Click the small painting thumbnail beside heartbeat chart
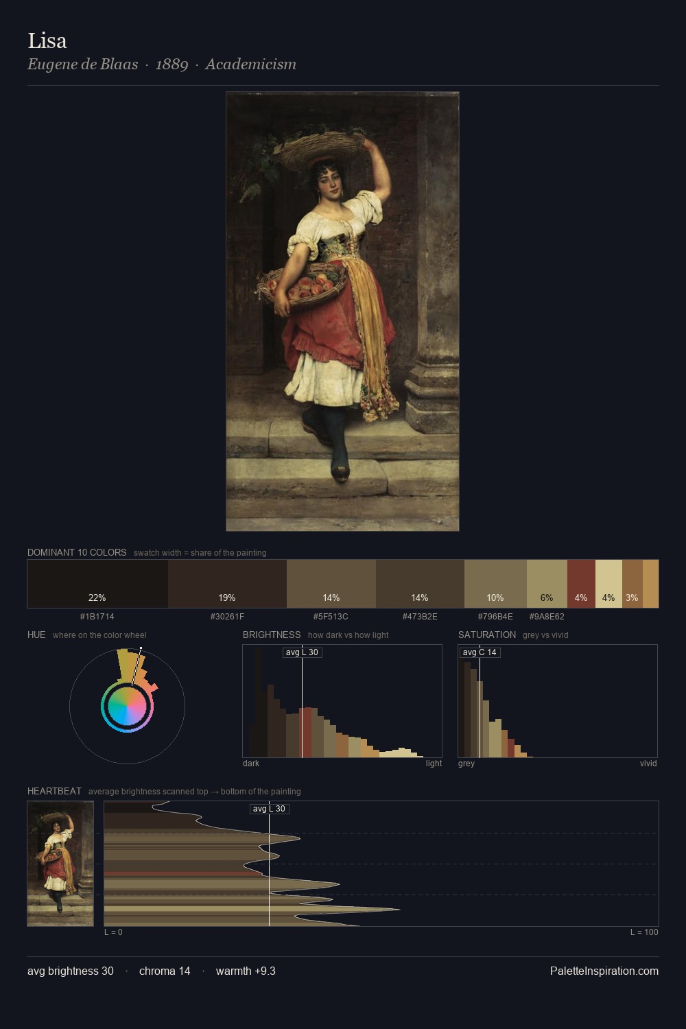 click(x=60, y=864)
